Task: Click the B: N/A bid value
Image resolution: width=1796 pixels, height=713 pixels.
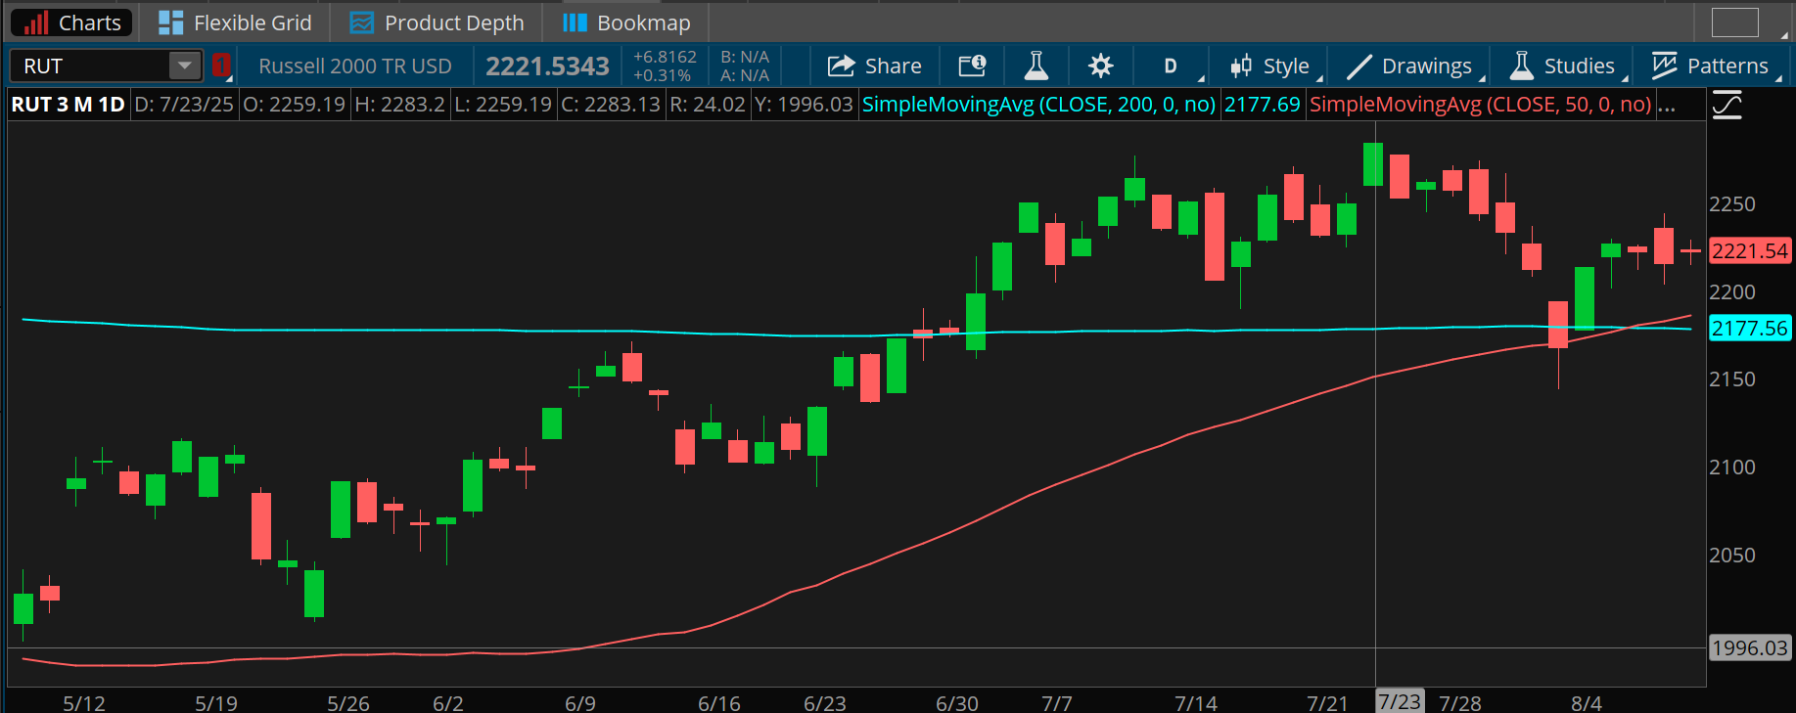Action: [x=745, y=57]
